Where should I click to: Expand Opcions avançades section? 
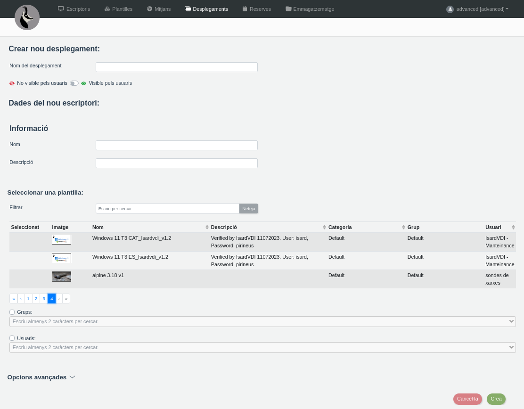(41, 377)
